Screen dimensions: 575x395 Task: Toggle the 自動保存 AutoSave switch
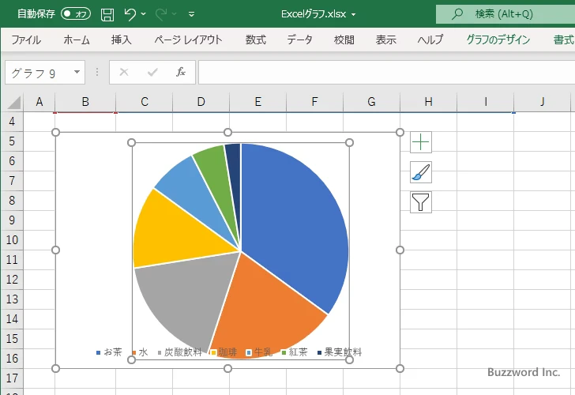76,14
